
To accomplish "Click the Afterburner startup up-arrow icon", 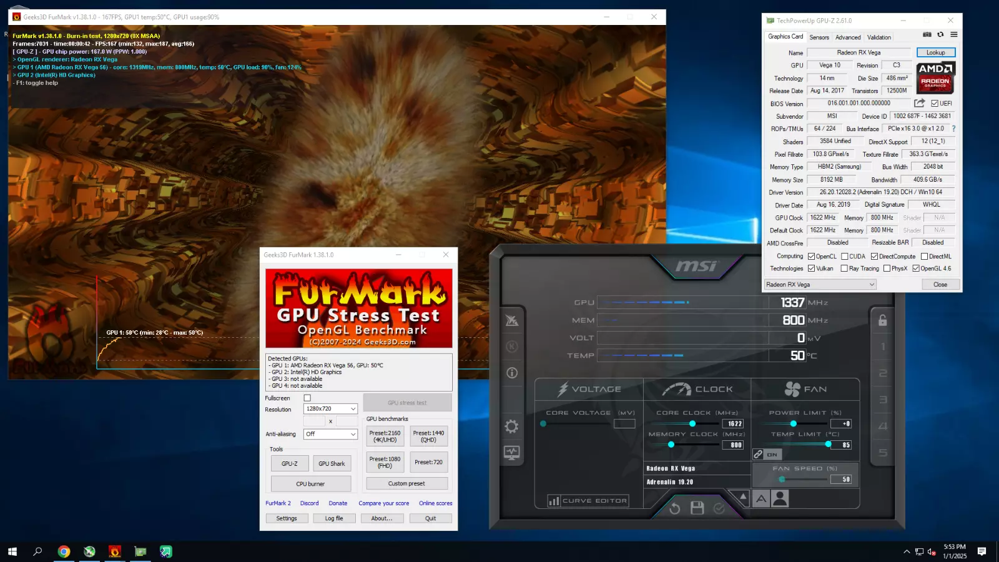I will click(x=743, y=497).
